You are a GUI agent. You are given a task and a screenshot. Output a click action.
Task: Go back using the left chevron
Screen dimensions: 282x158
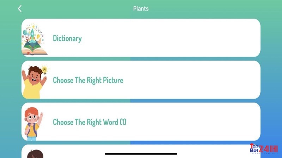pos(20,8)
